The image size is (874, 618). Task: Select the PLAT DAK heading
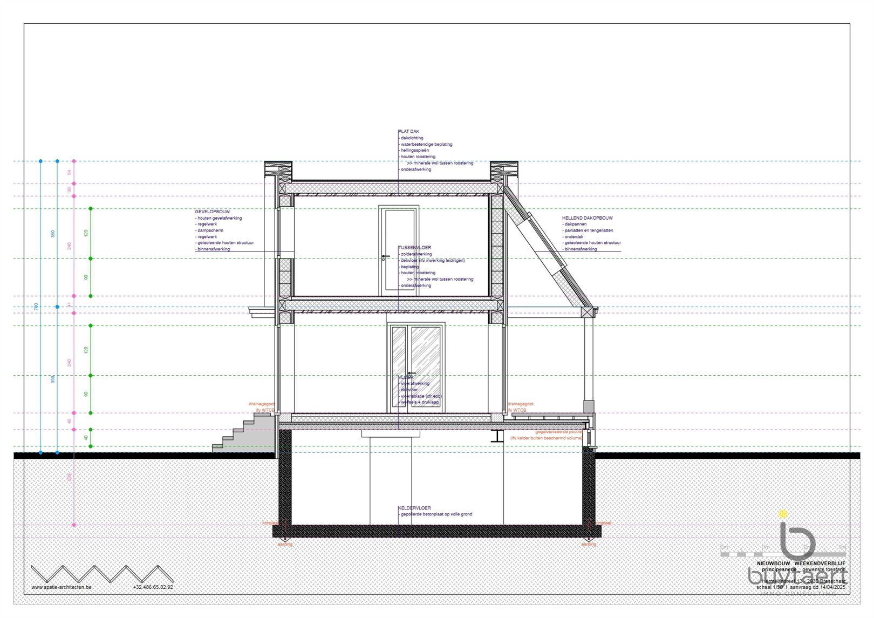(x=408, y=132)
